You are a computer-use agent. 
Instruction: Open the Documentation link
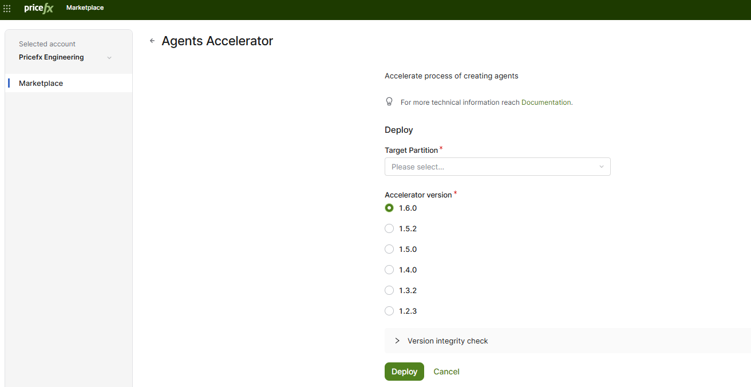pyautogui.click(x=546, y=102)
